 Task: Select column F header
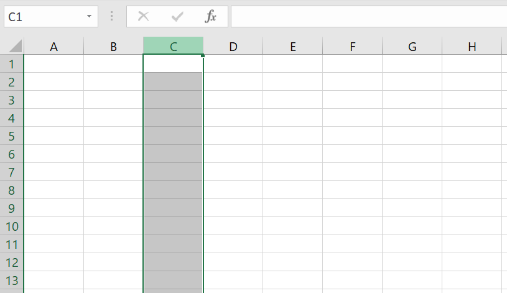point(352,46)
